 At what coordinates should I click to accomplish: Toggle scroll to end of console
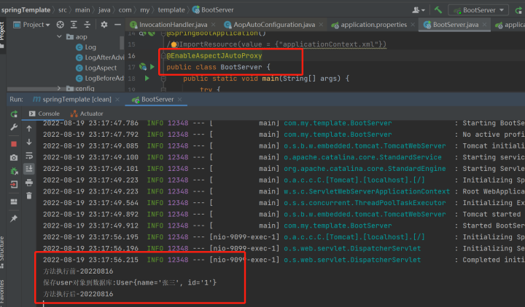click(x=29, y=169)
